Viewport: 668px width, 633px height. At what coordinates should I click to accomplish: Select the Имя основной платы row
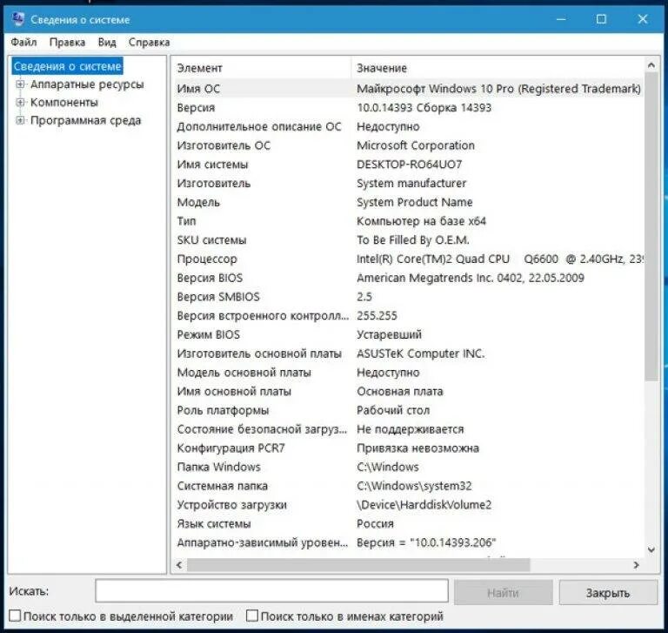click(409, 391)
